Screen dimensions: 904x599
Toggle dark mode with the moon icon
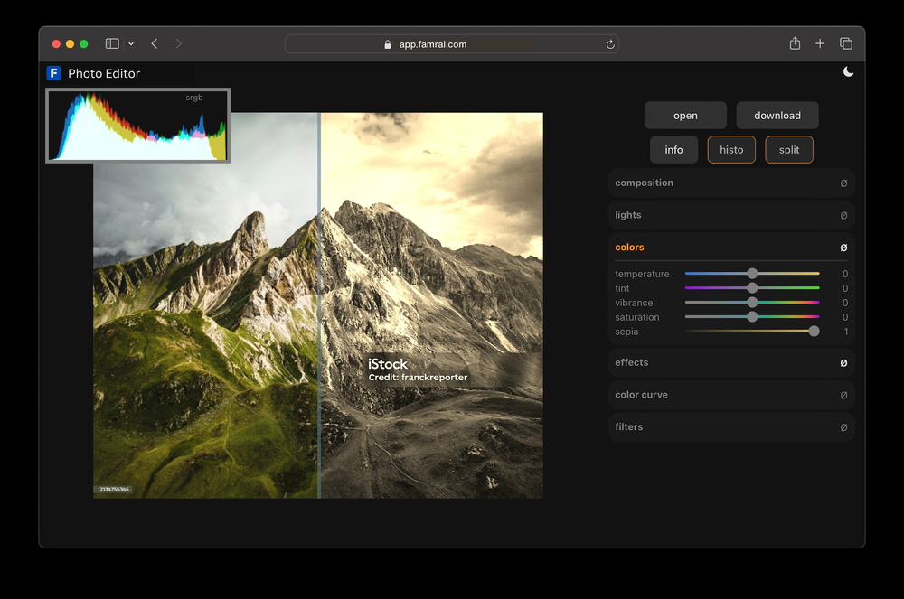click(848, 71)
